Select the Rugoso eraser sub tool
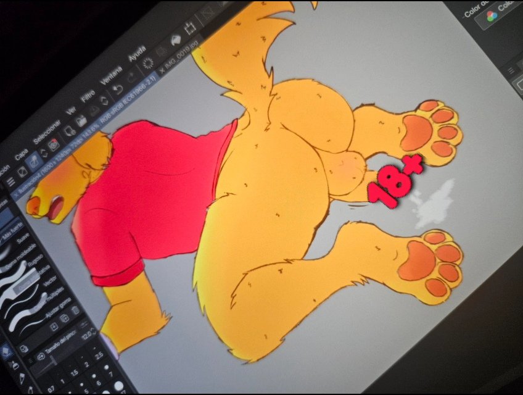 coord(36,260)
